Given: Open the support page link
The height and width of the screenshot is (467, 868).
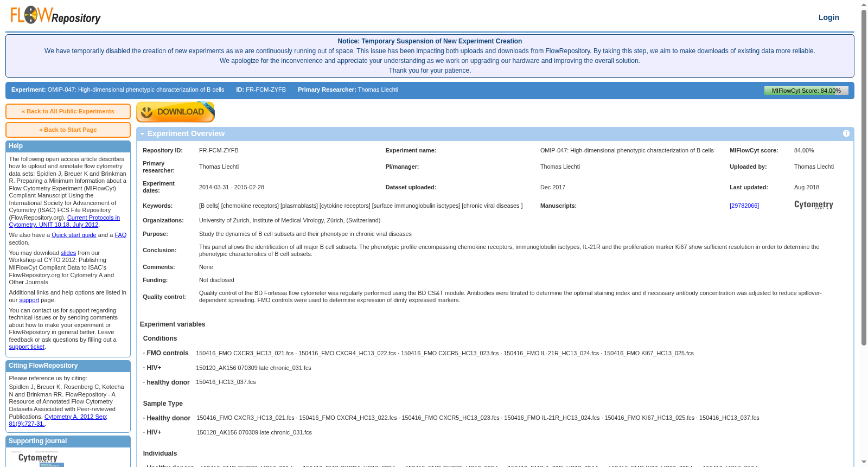Looking at the screenshot, I should [29, 300].
